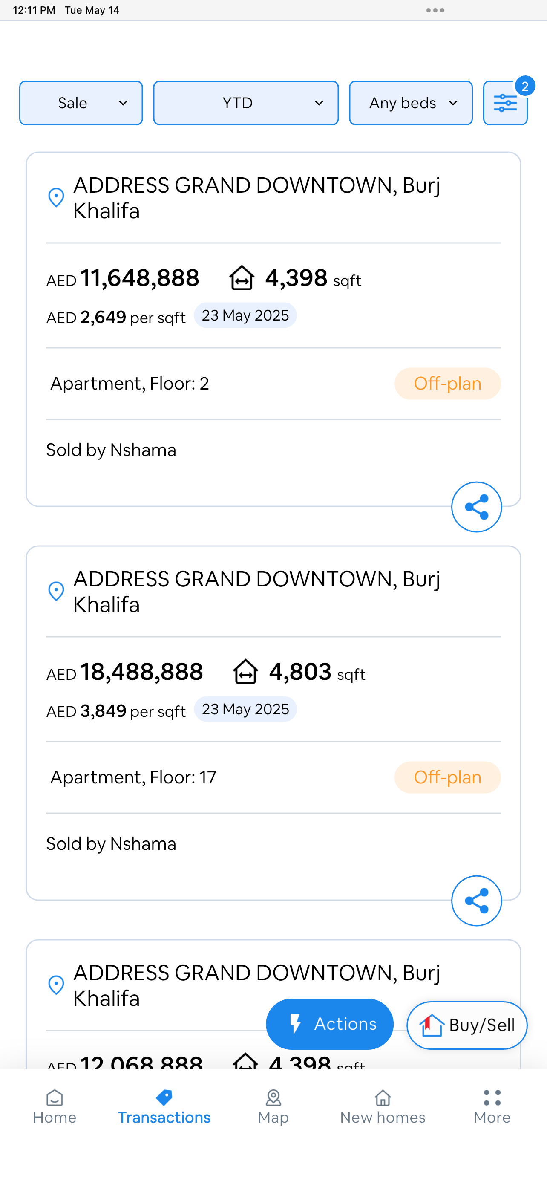Tap the Buy/Sell button

pyautogui.click(x=466, y=1025)
